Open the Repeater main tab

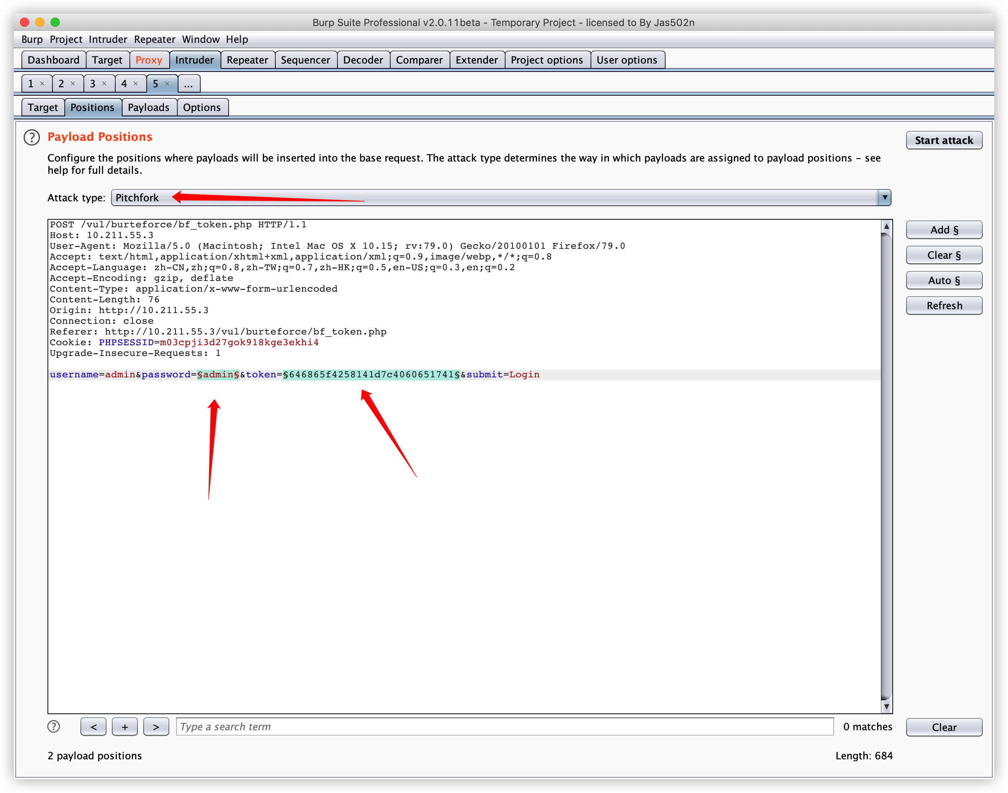[247, 60]
